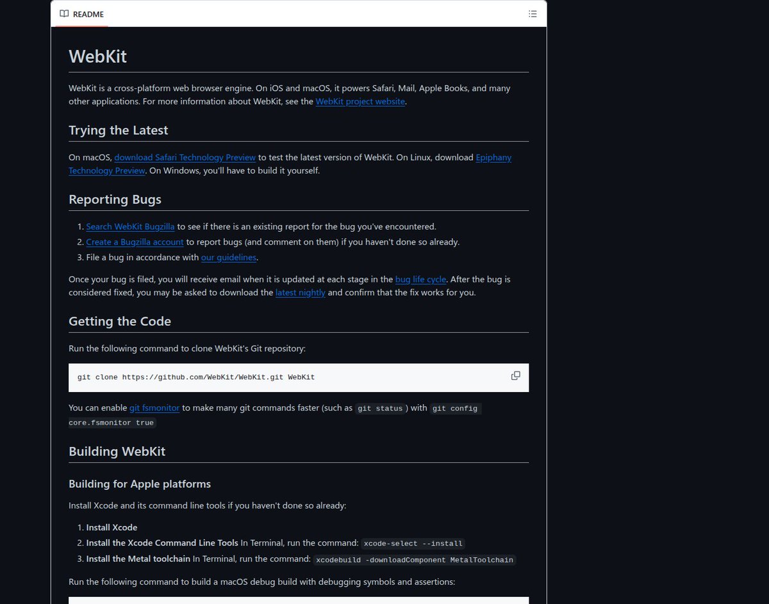769x604 pixels.
Task: Click the Building WebKit heading
Action: [117, 451]
